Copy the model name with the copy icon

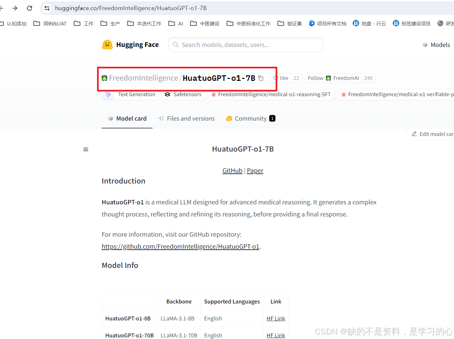pos(261,78)
